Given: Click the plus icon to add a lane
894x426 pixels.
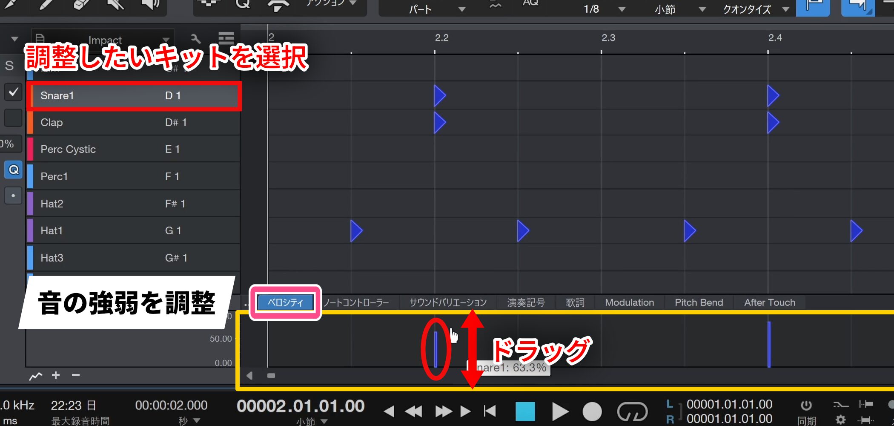Looking at the screenshot, I should pyautogui.click(x=56, y=375).
